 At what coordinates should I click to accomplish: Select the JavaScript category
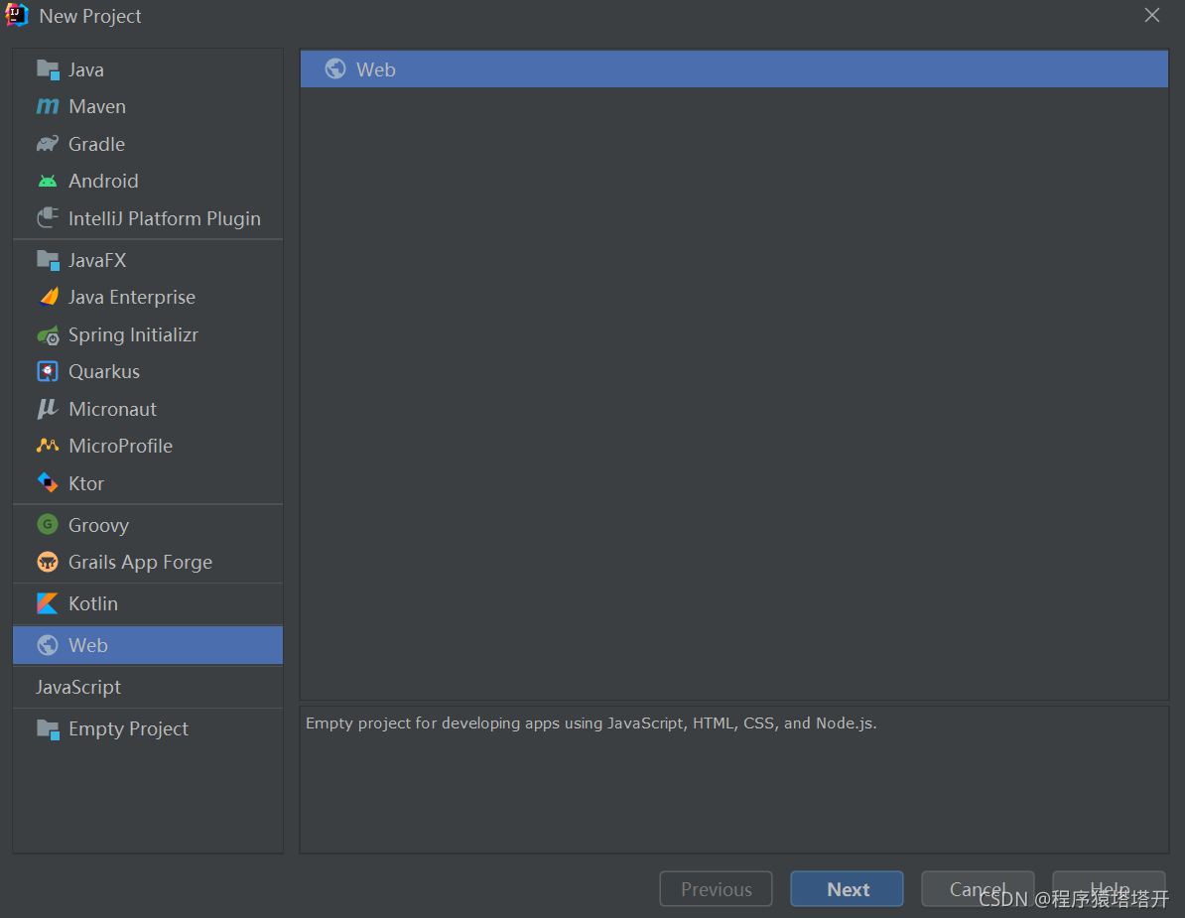(147, 687)
